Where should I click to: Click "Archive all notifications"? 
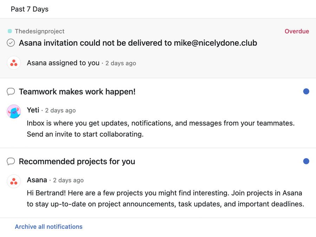(48, 226)
